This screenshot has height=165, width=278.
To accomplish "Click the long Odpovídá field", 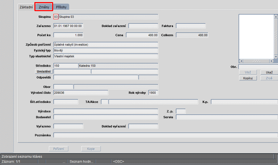I will [96, 77].
